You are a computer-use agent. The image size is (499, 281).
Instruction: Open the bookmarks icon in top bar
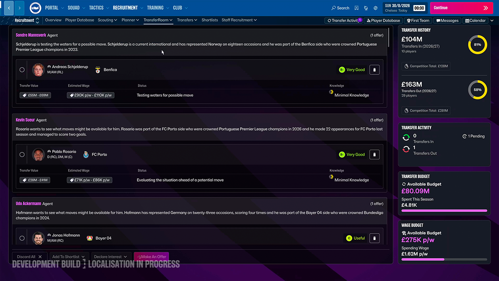tap(357, 8)
